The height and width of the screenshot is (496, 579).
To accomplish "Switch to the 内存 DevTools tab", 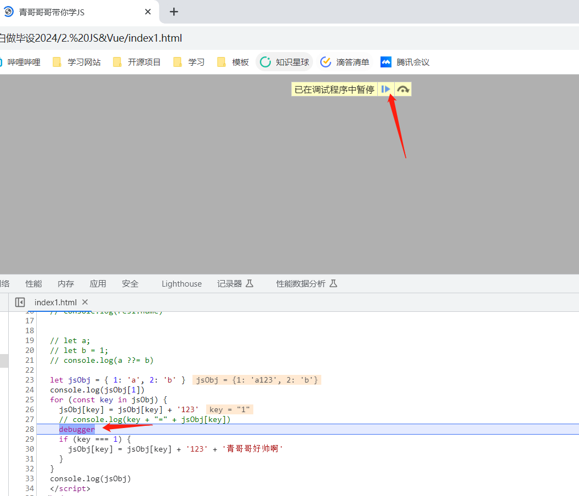I will [66, 283].
